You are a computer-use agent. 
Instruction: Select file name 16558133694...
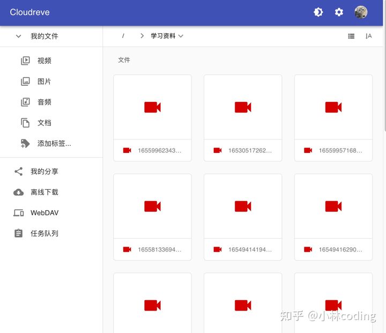point(160,249)
